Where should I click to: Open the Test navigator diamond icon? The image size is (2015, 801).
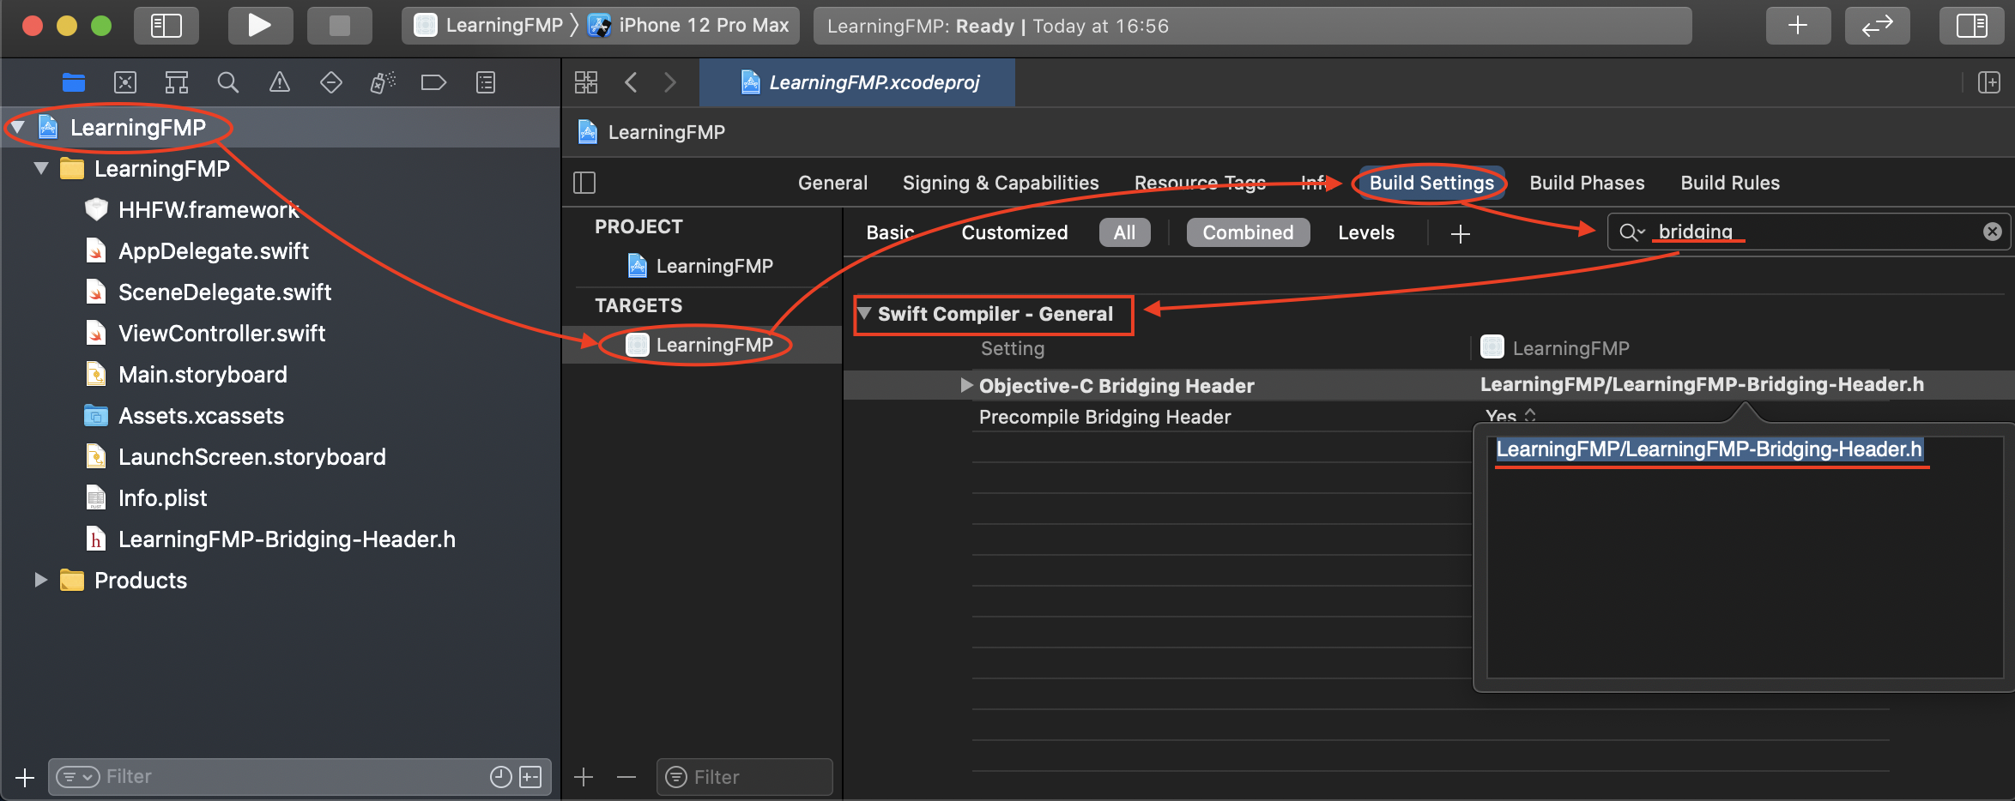coord(331,82)
